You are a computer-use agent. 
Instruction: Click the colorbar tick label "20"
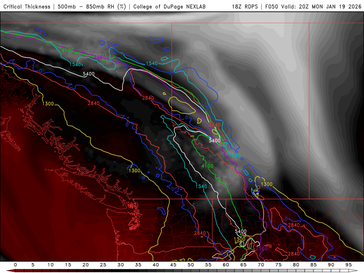[86, 265]
